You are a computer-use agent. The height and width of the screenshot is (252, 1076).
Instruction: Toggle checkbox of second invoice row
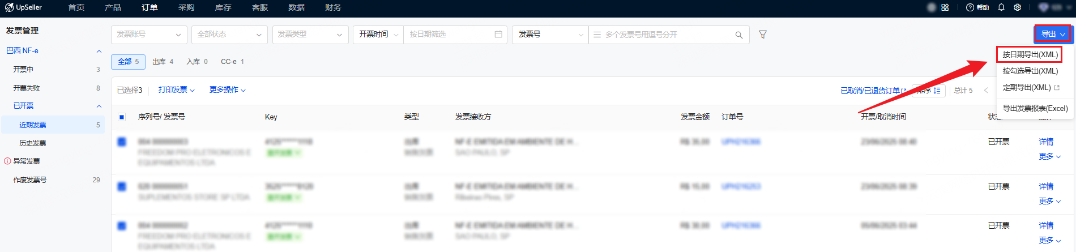(122, 186)
